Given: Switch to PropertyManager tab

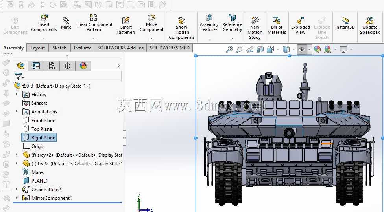Looking at the screenshot, I should pos(36,66).
